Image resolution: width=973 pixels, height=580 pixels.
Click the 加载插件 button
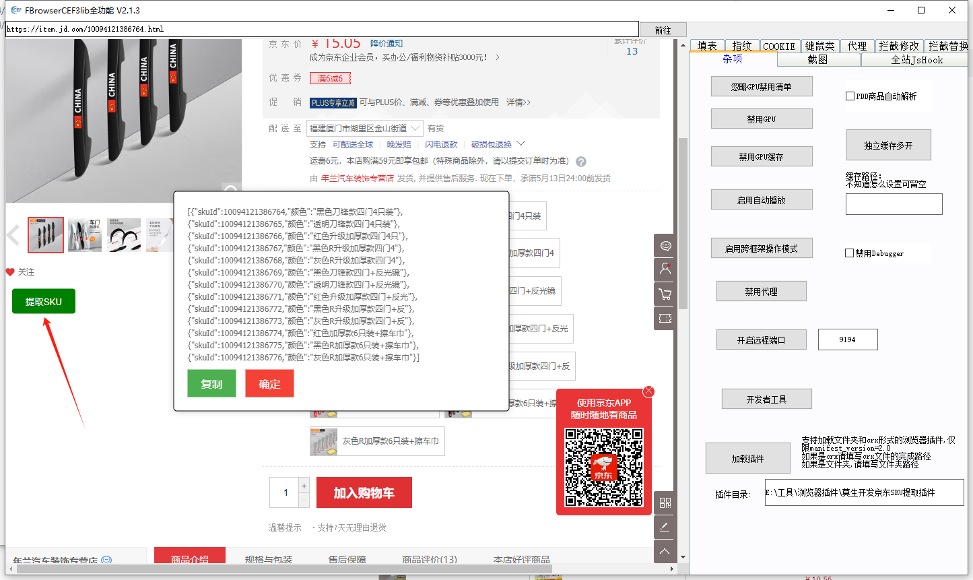click(748, 458)
